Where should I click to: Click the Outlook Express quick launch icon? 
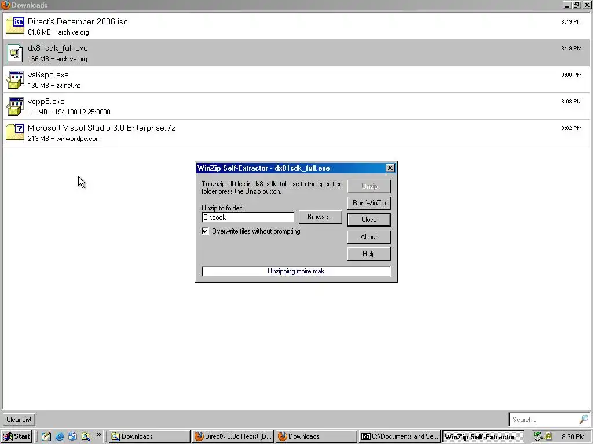[72, 436]
